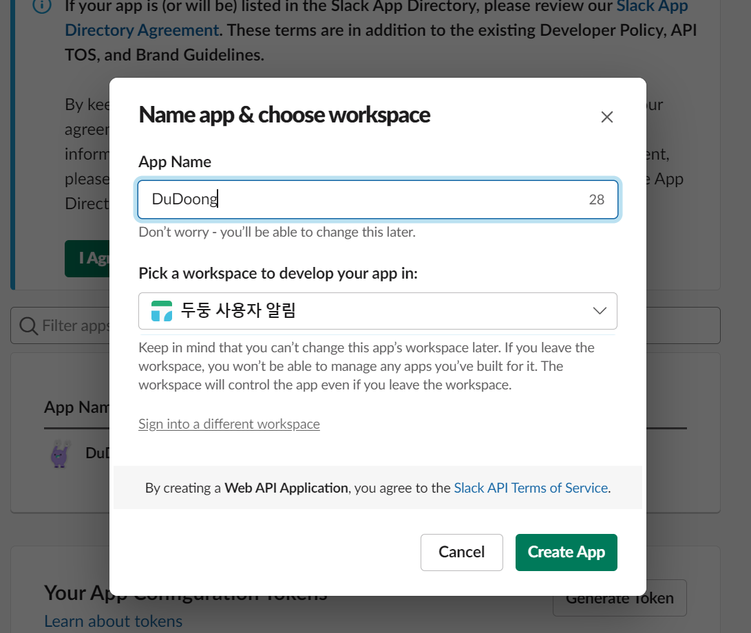Image resolution: width=751 pixels, height=633 pixels.
Task: Click the I Agree button behind dialog
Action: 87,258
